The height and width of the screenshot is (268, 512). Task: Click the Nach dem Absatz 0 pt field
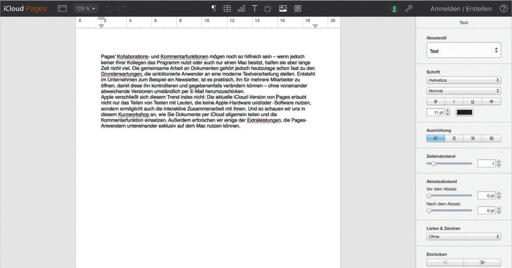click(x=486, y=210)
